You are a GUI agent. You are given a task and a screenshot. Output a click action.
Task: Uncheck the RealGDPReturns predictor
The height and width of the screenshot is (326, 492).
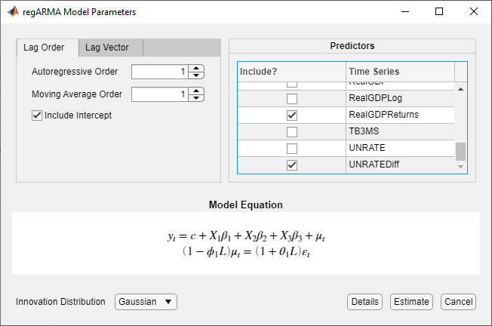point(292,115)
